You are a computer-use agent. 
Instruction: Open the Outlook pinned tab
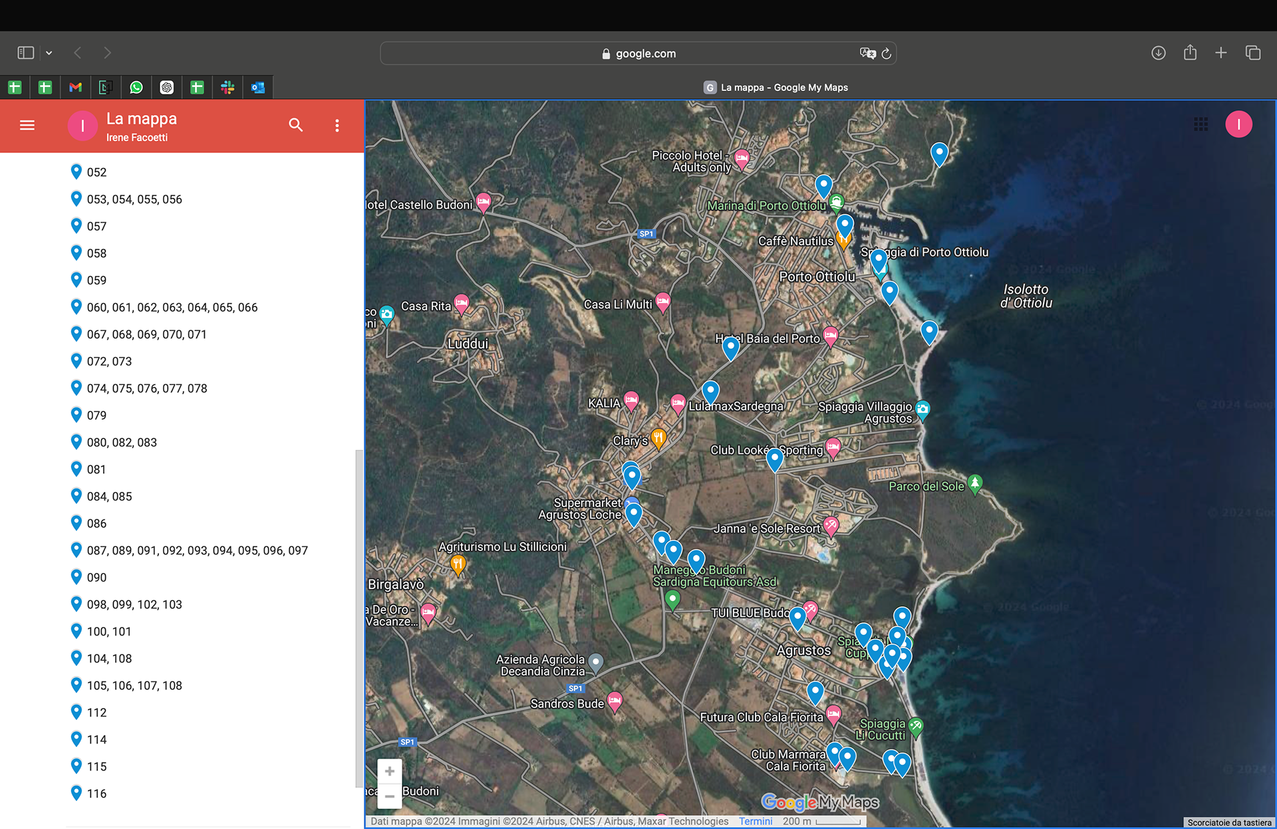point(258,87)
